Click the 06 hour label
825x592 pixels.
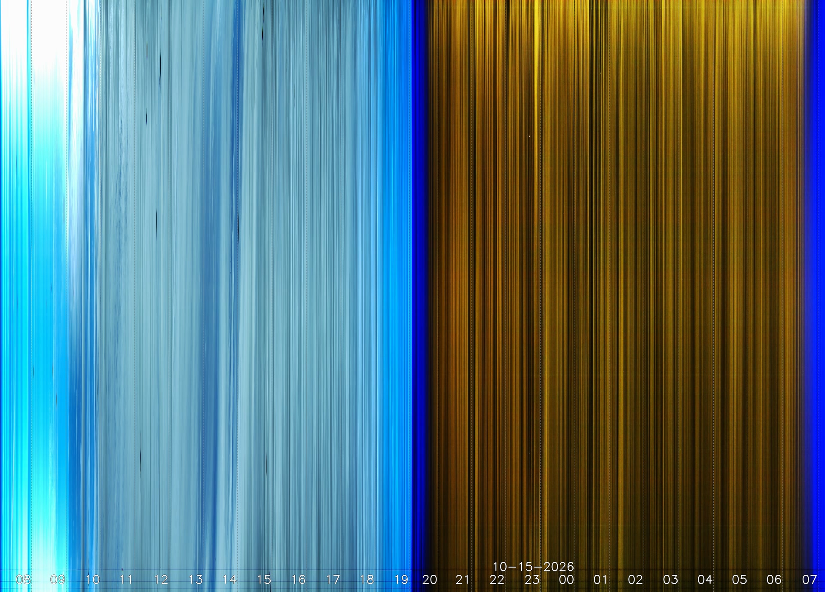tap(774, 580)
